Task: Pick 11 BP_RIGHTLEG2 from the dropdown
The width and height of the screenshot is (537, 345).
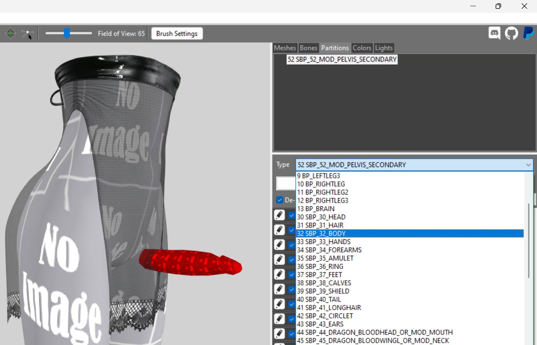Action: click(410, 192)
